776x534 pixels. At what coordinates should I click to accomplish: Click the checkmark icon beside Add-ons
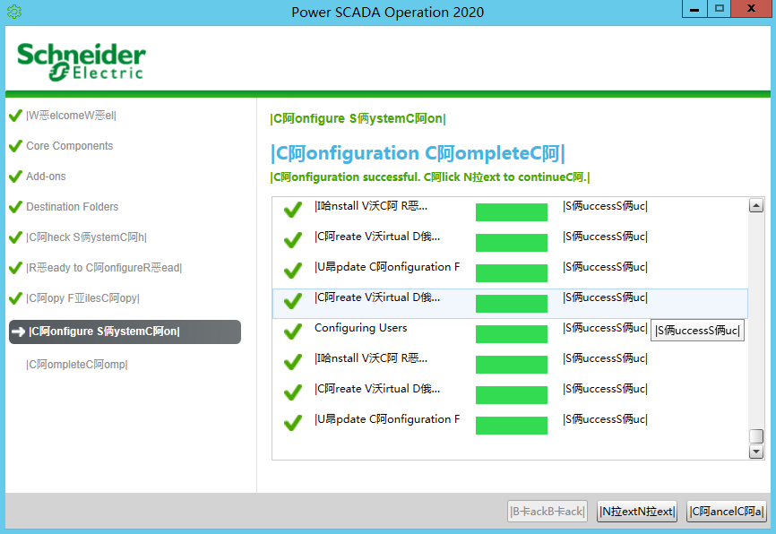click(15, 177)
